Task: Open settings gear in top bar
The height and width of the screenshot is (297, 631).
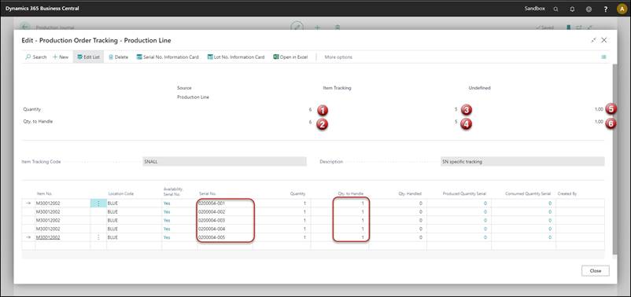Action: click(589, 9)
